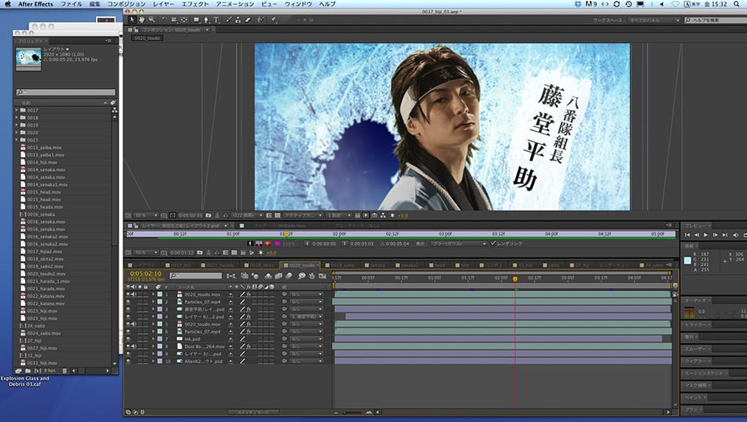Open the コンポジション menu

point(126,4)
